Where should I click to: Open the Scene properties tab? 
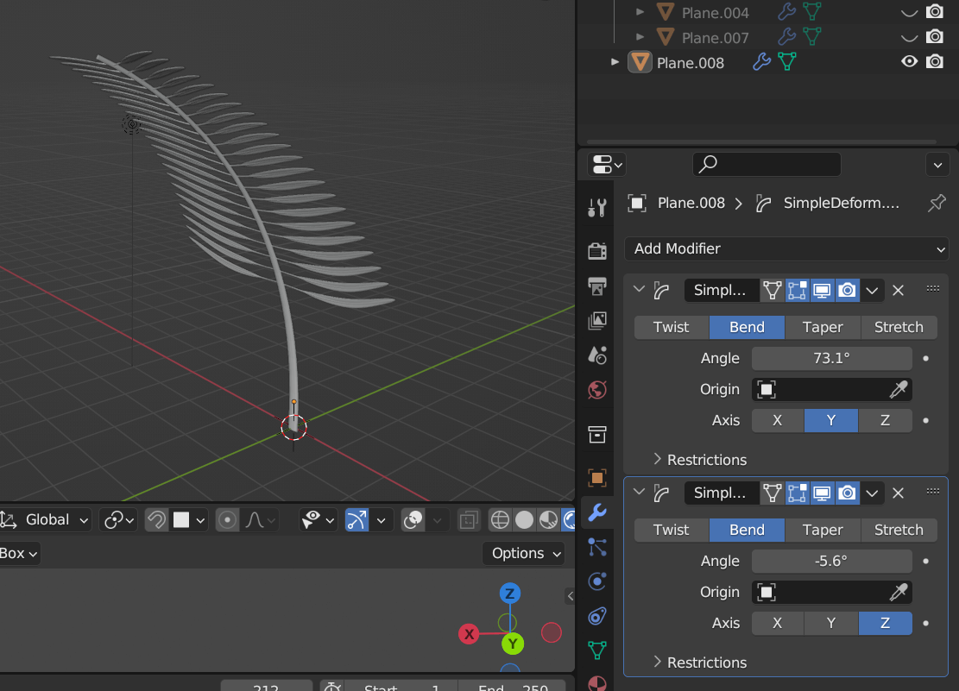(597, 355)
